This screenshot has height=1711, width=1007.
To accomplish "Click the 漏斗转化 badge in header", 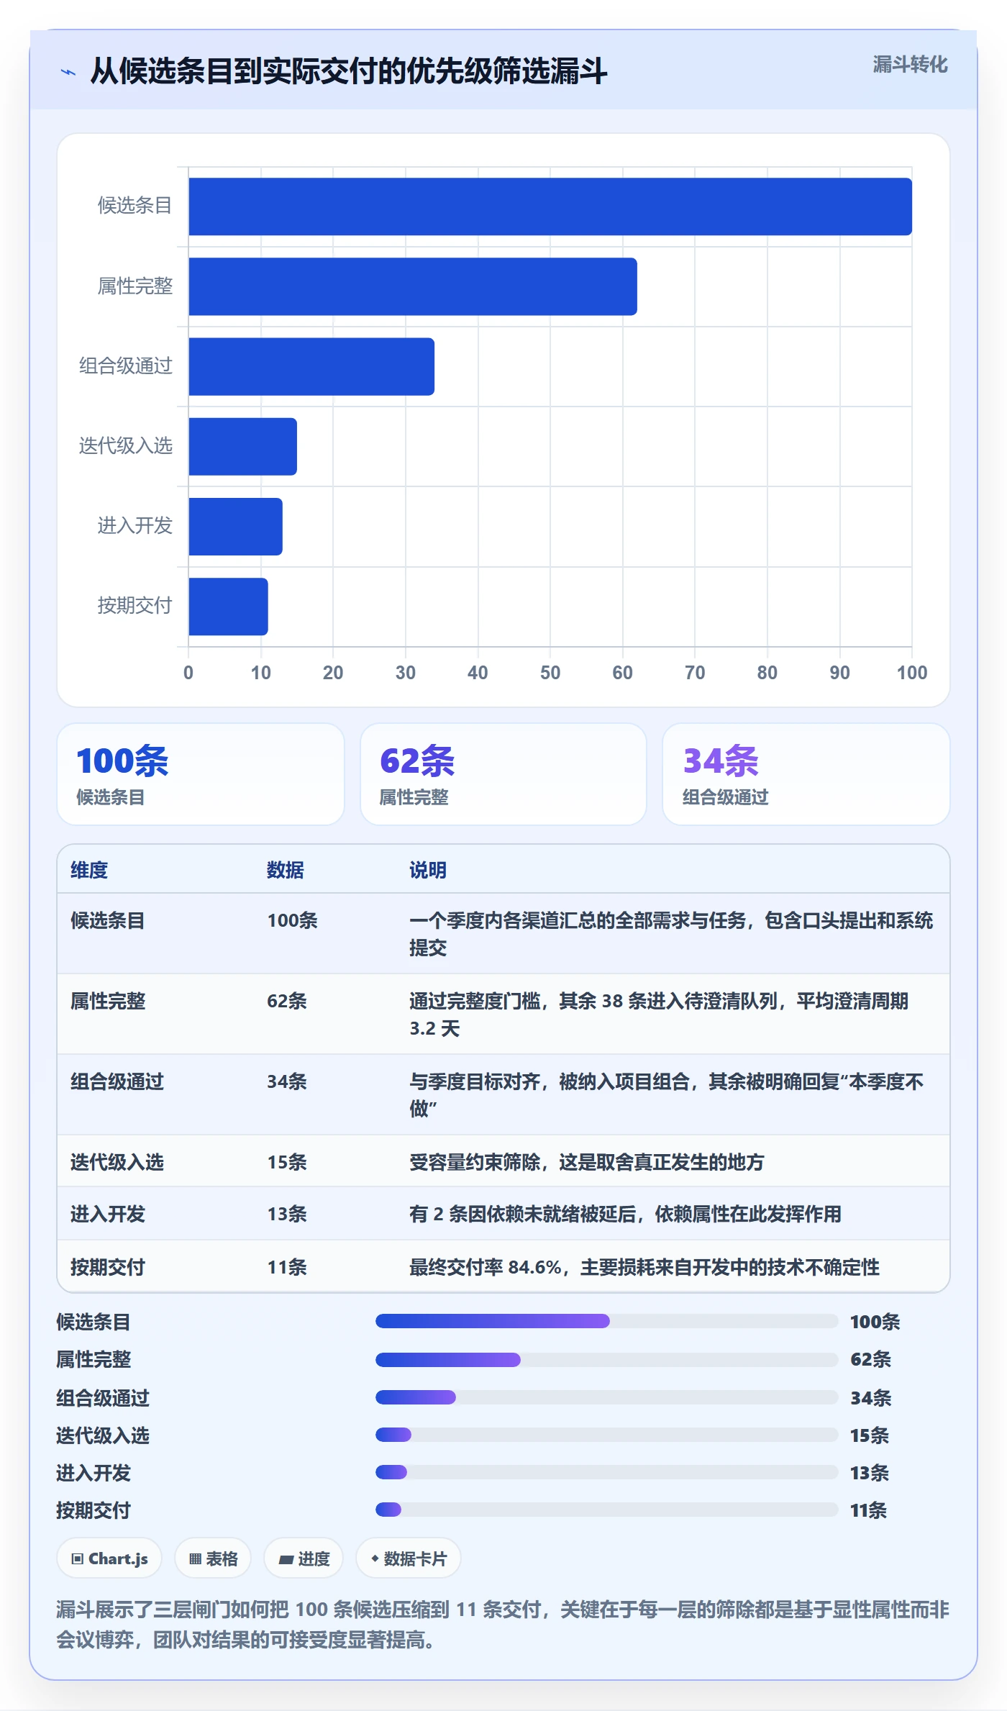I will pyautogui.click(x=910, y=65).
